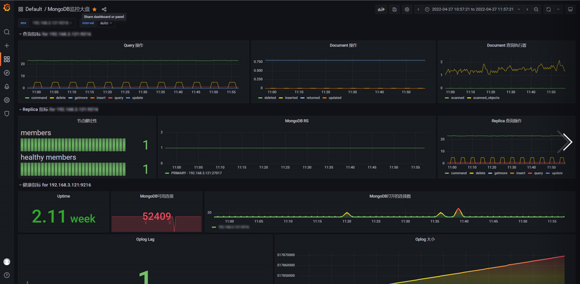Toggle command series in Query 操作 legend

click(x=39, y=98)
